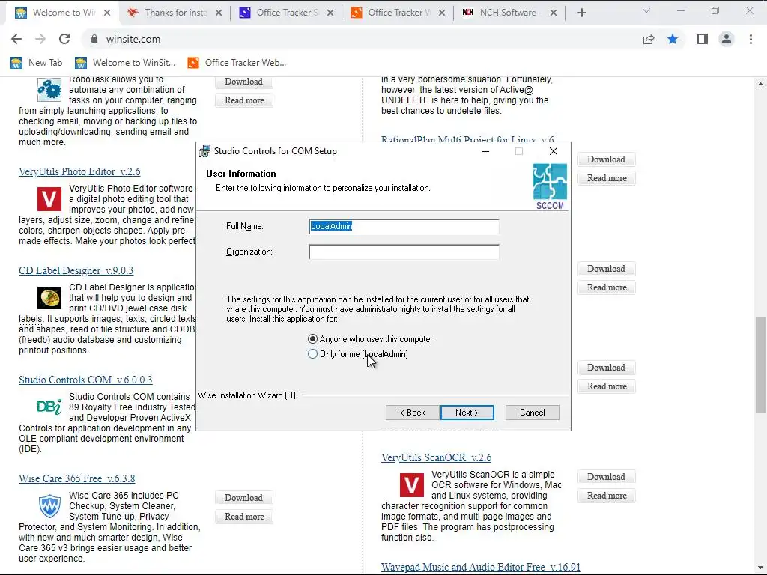Screen dimensions: 767x575
Task: Click the RoboTask gear icon
Action: tap(49, 90)
